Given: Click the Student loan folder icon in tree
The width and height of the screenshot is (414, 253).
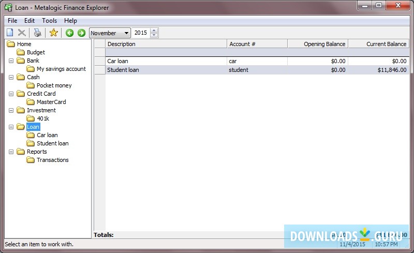Looking at the screenshot, I should tap(31, 143).
